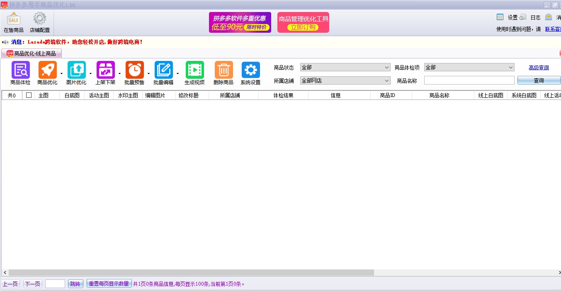Click inside the 商品名称 product name input field
Image resolution: width=561 pixels, height=291 pixels.
coord(469,80)
